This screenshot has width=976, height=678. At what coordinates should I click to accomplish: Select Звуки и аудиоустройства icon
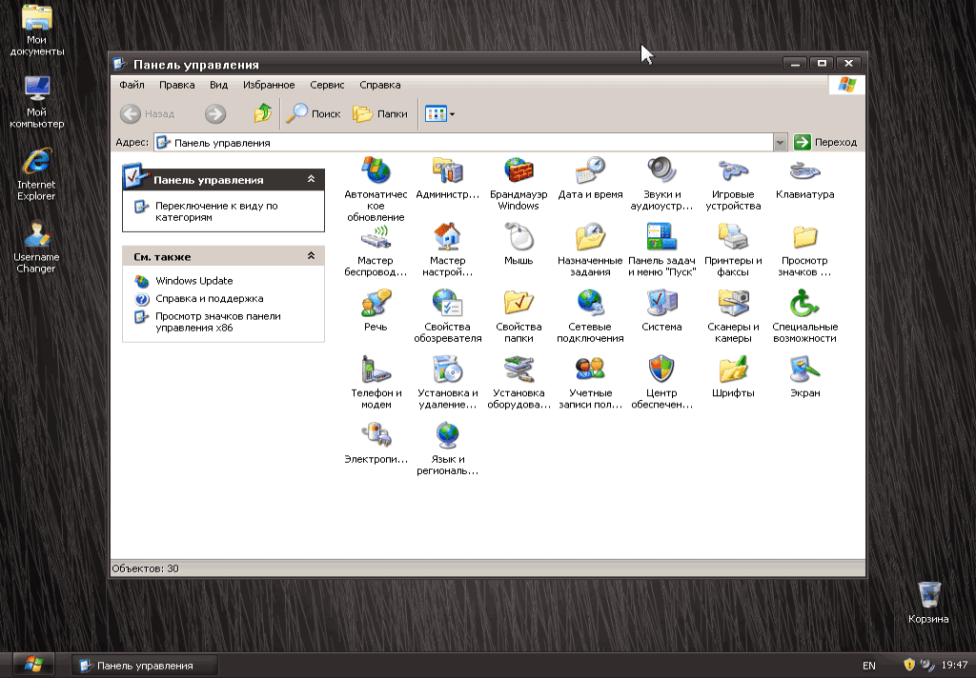(x=661, y=169)
